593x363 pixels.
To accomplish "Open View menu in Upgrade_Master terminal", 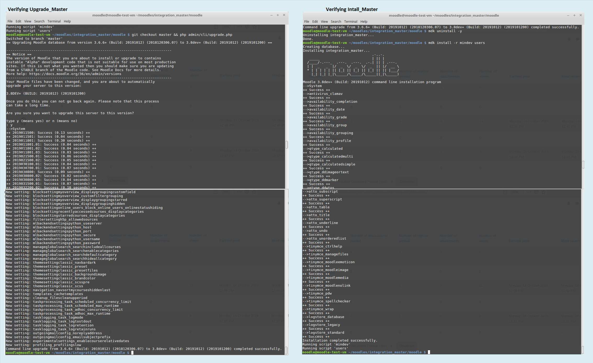I will click(x=28, y=21).
